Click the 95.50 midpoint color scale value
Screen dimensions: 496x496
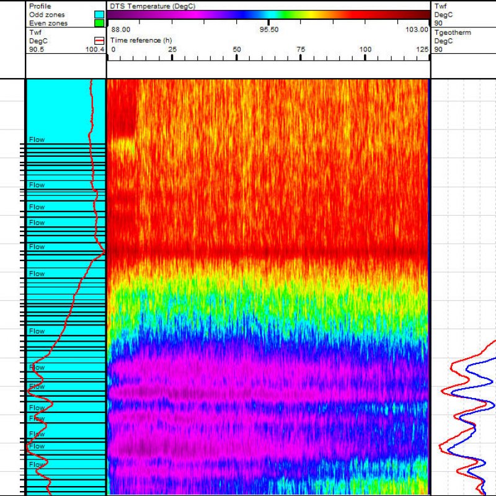pyautogui.click(x=268, y=30)
